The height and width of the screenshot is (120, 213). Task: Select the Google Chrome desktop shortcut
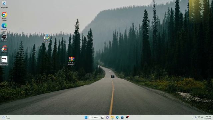[x=4, y=16]
